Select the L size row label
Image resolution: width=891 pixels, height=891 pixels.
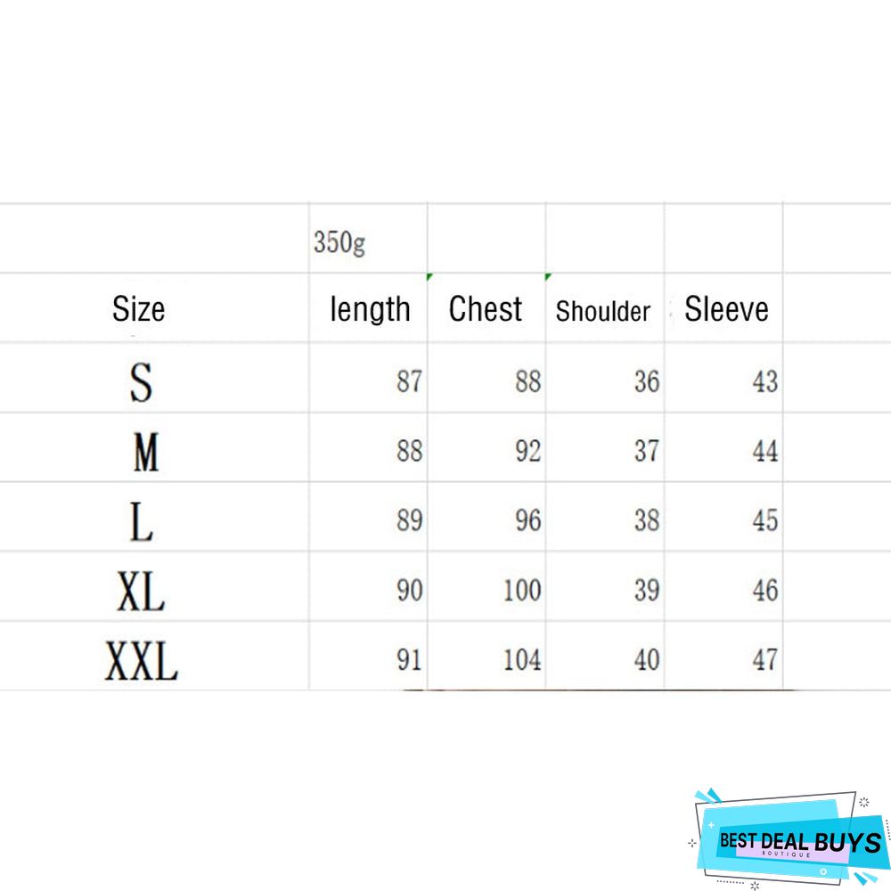click(141, 520)
